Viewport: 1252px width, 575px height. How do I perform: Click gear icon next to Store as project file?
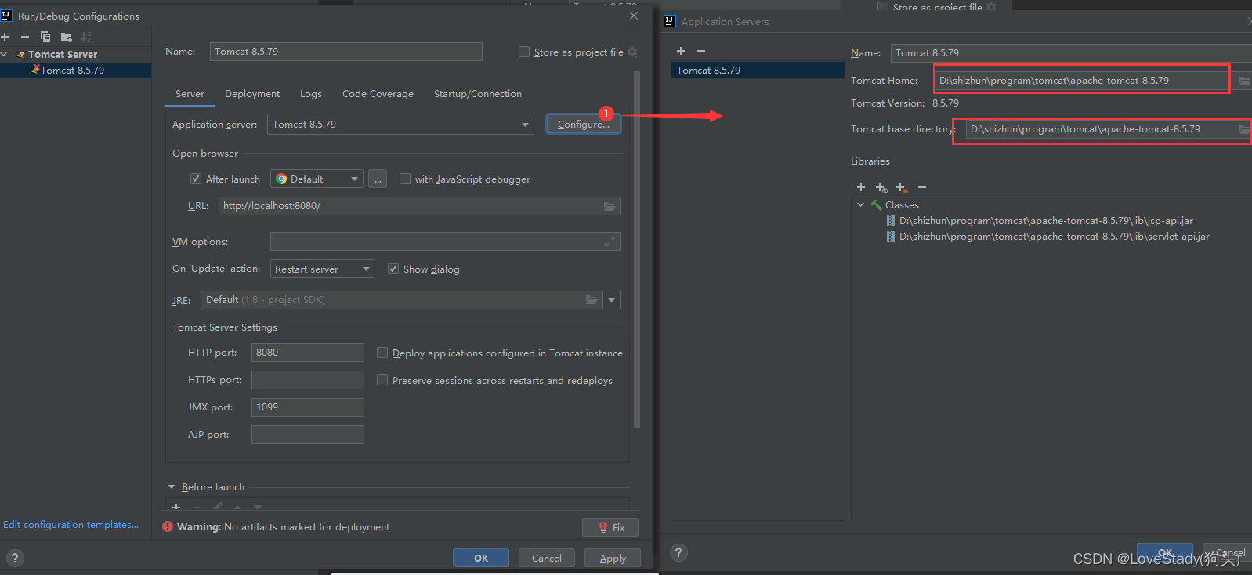[x=632, y=52]
